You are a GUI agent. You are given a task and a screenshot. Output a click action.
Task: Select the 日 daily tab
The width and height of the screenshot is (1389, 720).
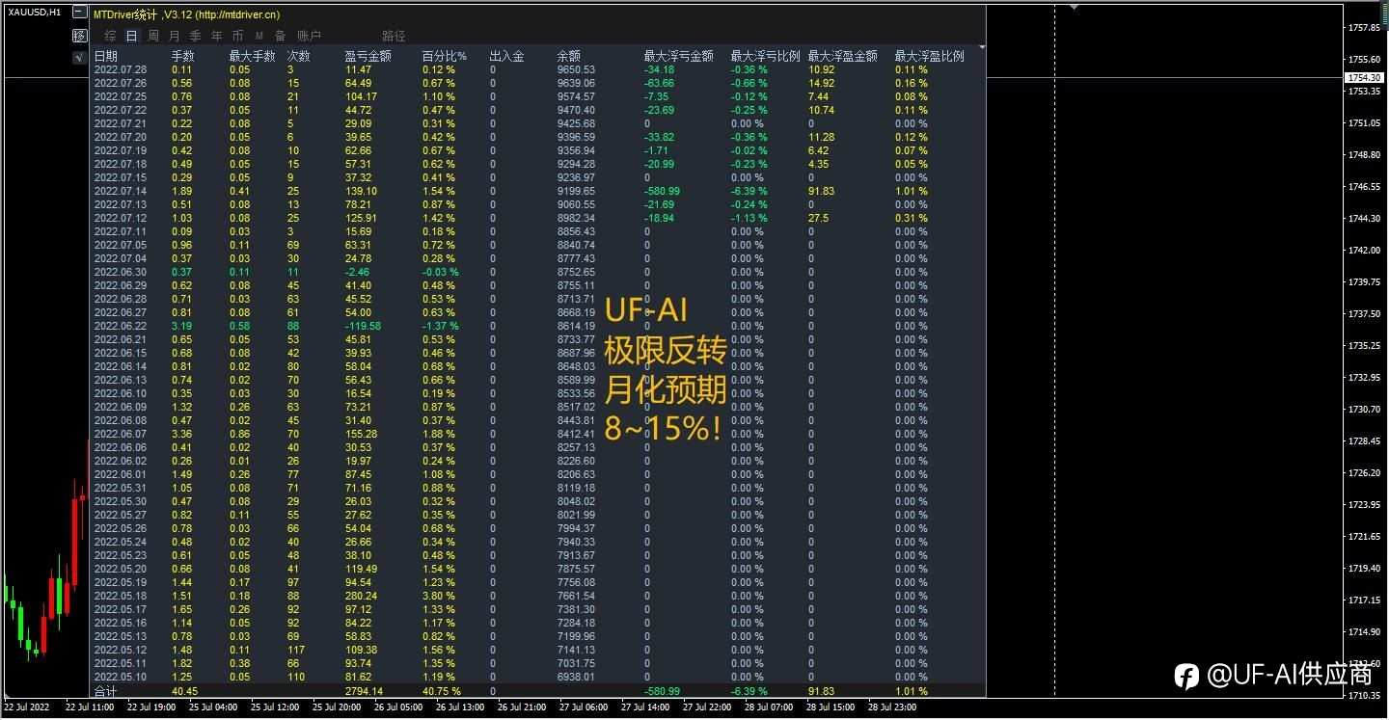[132, 36]
